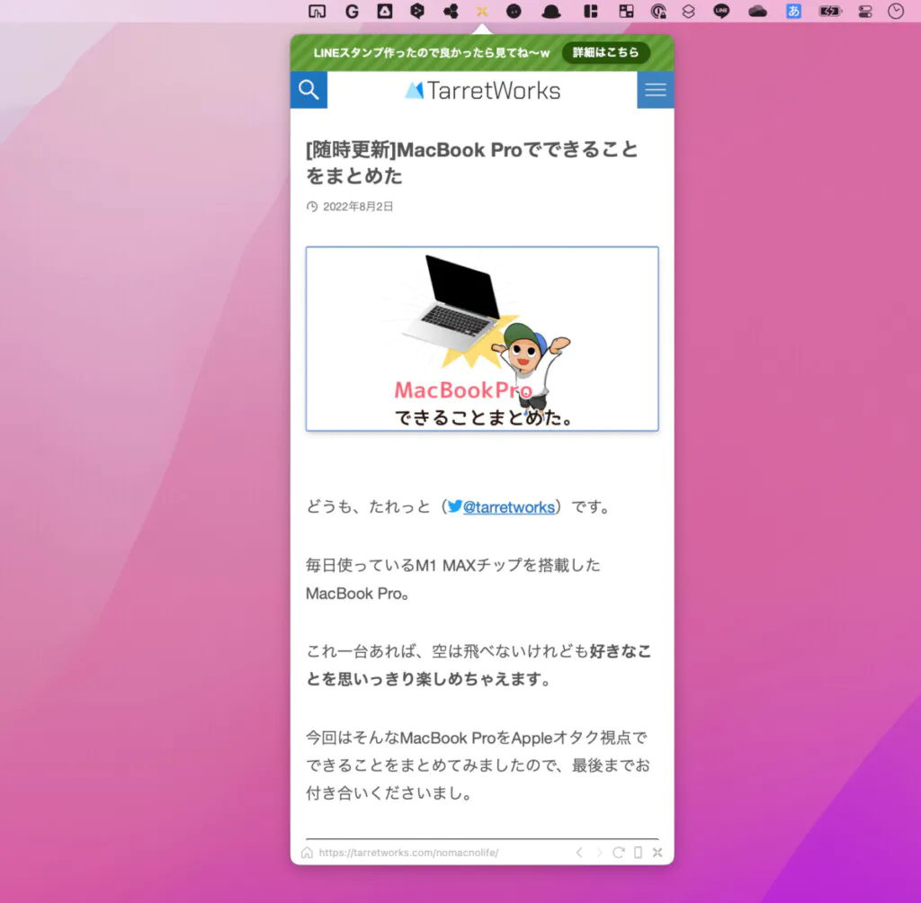Click the checkered grid menu bar icon

[x=626, y=11]
